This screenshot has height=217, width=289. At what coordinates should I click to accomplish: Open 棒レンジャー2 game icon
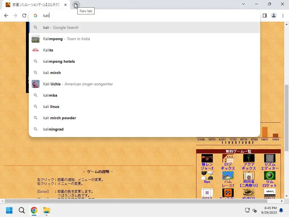207,158
